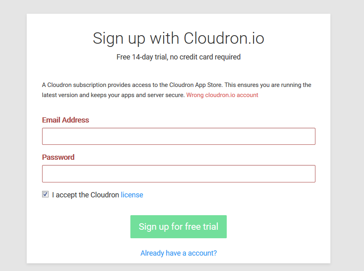Click the word 'Cloudron.io' in the heading
This screenshot has width=364, height=271.
pyautogui.click(x=224, y=38)
